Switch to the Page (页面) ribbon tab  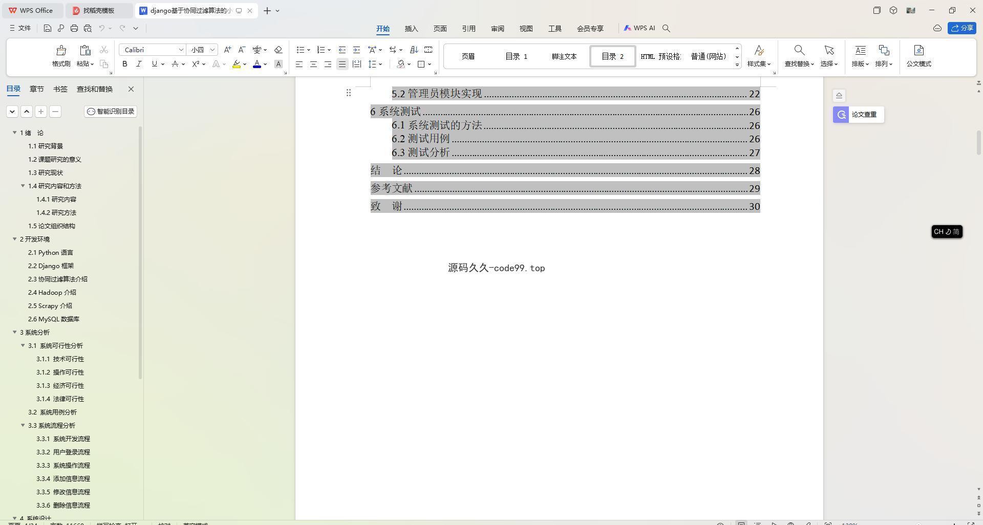440,29
